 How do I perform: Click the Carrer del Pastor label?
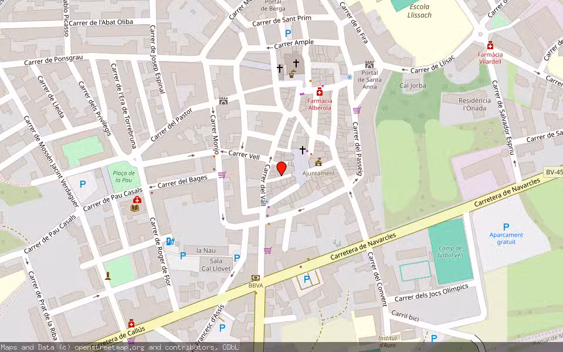172,125
